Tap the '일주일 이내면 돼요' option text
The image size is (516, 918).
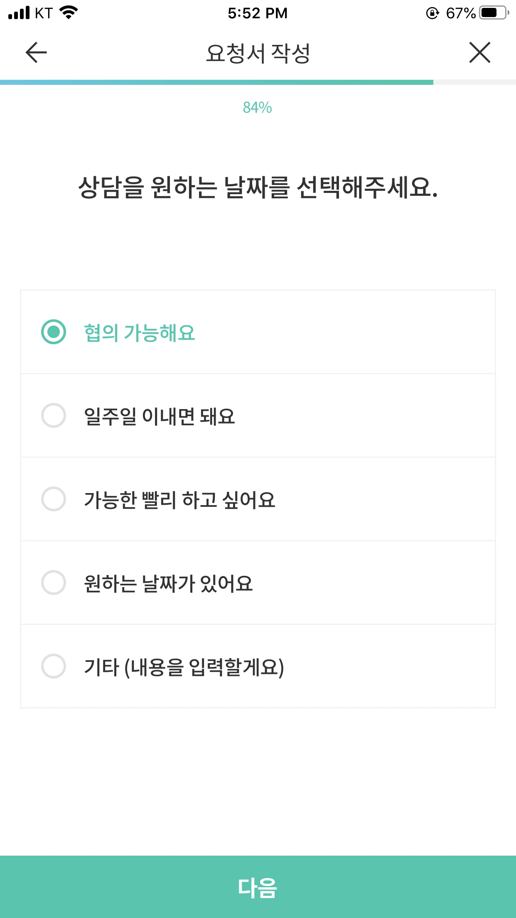coord(160,416)
